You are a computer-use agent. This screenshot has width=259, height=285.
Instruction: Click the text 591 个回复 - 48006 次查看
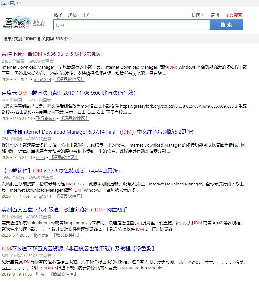tap(27, 217)
